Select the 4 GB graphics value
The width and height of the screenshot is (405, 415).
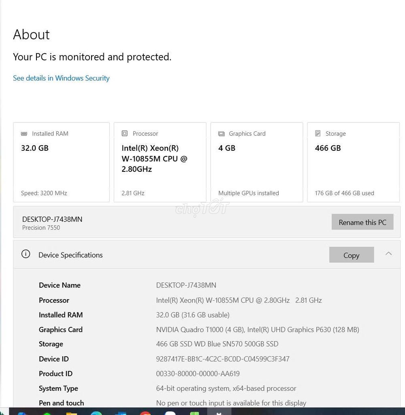click(227, 148)
